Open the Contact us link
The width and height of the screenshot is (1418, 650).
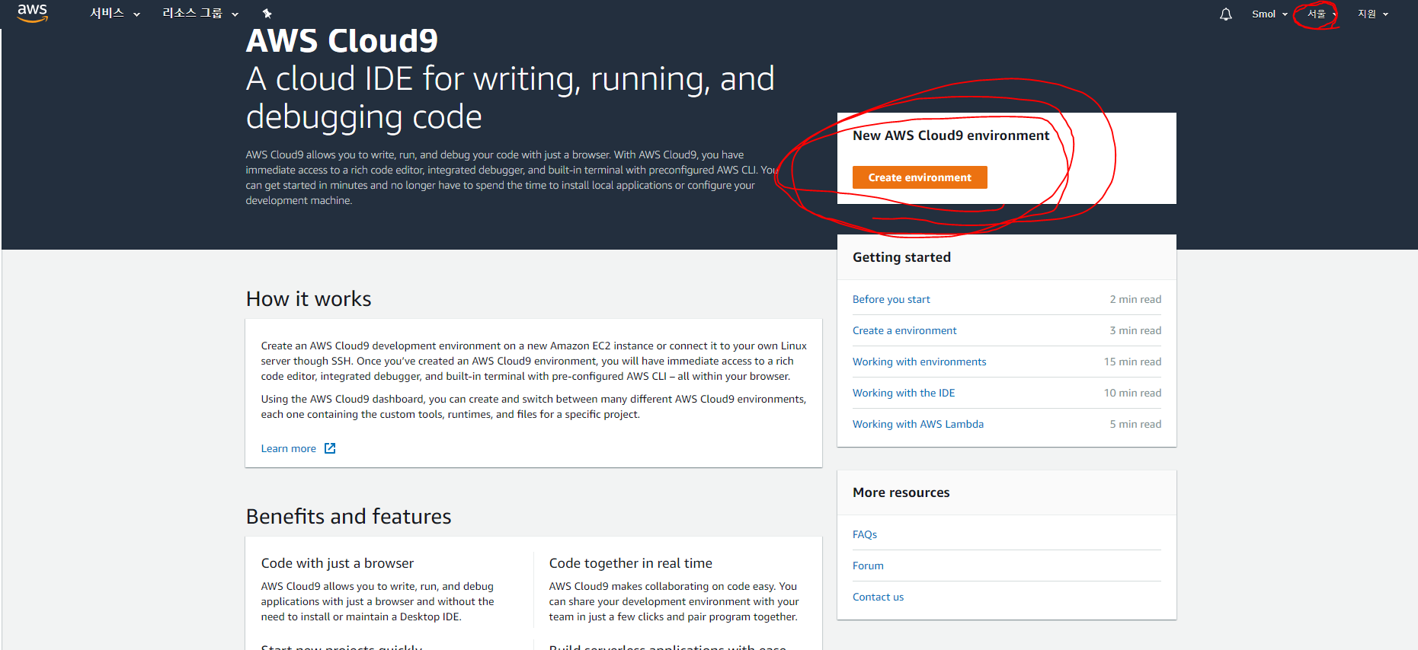coord(878,597)
